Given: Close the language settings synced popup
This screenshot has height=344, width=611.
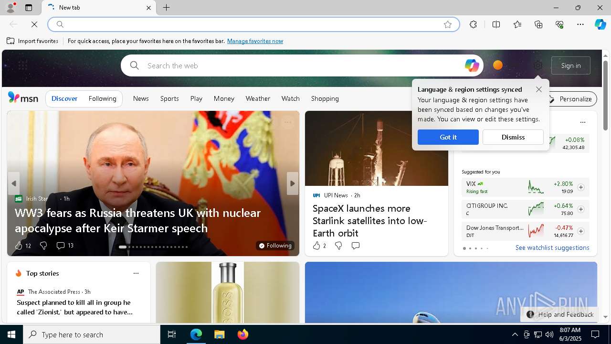Looking at the screenshot, I should point(539,89).
